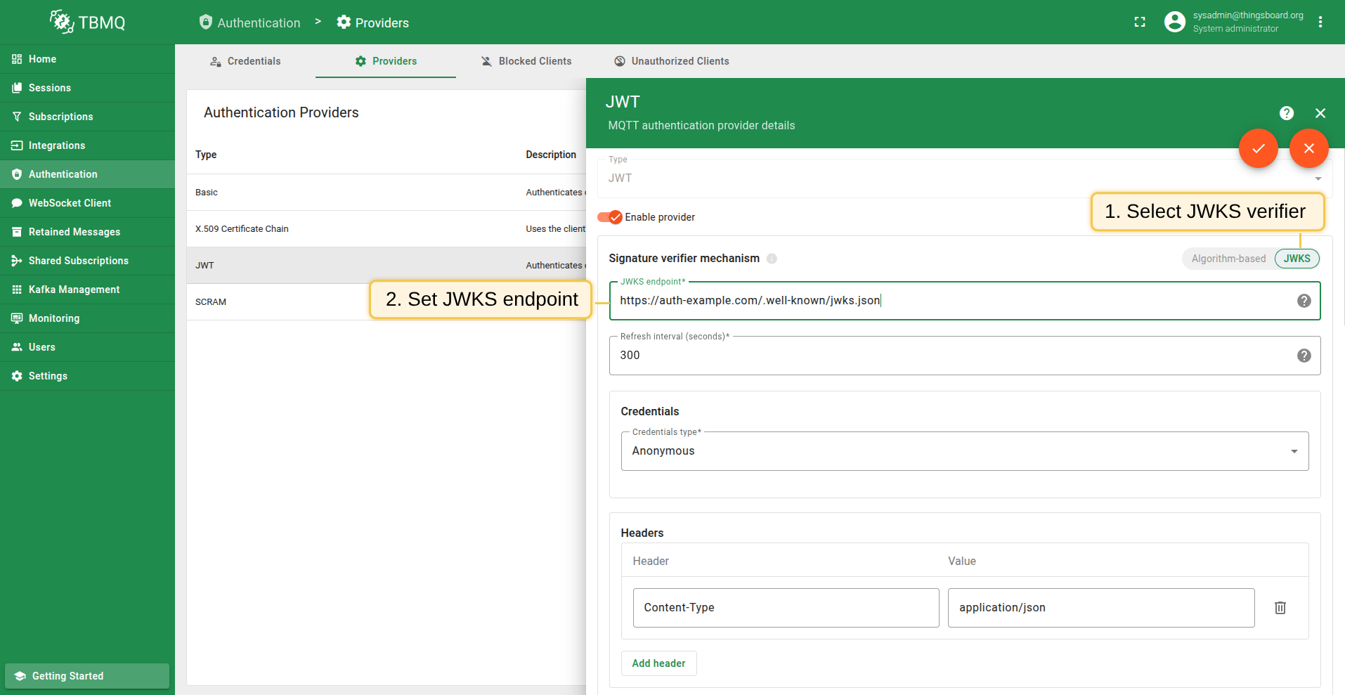Click the orange X cancel changes button
This screenshot has width=1345, height=695.
click(x=1308, y=148)
